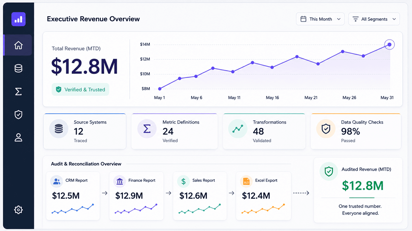This screenshot has width=412, height=231.
Task: Click the $12.4M Excel Export value
Action: click(x=256, y=196)
